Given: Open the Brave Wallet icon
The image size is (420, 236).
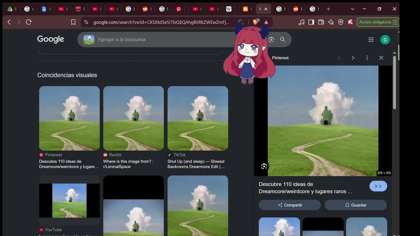Looking at the screenshot, I should [x=321, y=22].
